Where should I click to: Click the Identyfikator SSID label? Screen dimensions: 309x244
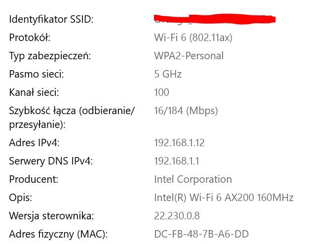coord(51,20)
